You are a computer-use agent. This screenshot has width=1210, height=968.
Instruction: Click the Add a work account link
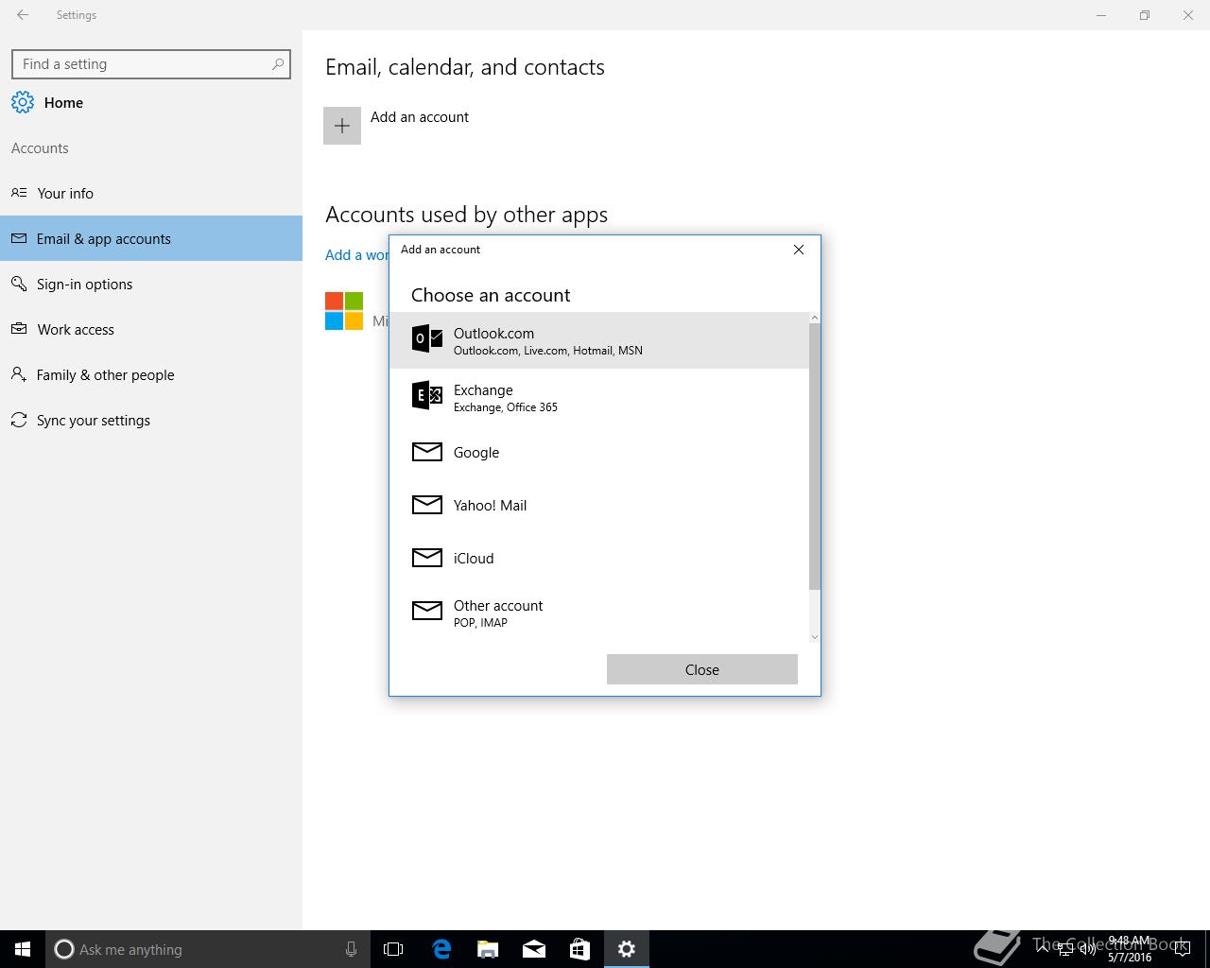356,255
